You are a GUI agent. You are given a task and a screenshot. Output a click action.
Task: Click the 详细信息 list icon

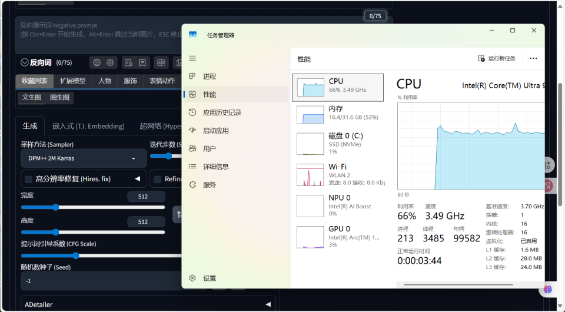[x=192, y=167]
